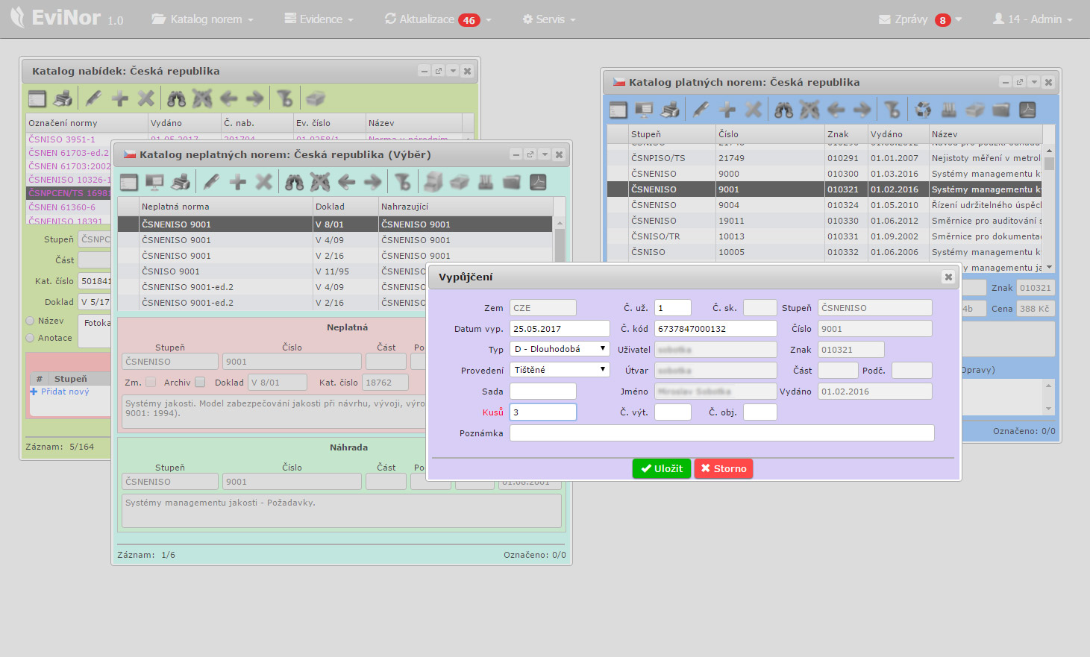Click the Přidat nový link
Viewport: 1090px width, 657px height.
(x=64, y=392)
